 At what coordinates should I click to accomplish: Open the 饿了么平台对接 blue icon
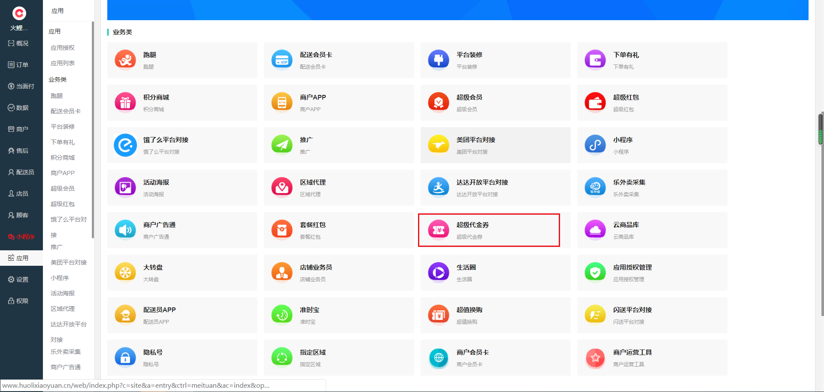click(x=125, y=145)
